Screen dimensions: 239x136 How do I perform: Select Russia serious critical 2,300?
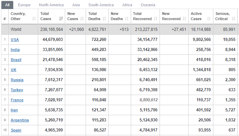[230, 80]
